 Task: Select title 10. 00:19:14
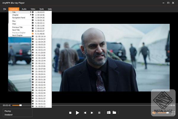coord(42,37)
